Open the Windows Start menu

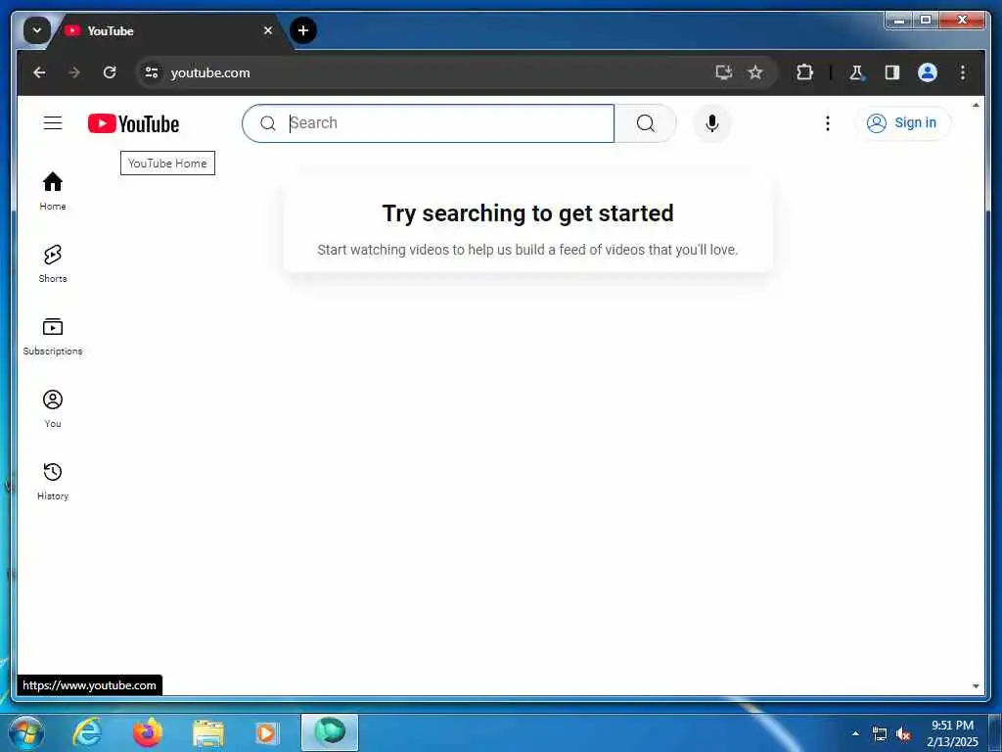[26, 732]
